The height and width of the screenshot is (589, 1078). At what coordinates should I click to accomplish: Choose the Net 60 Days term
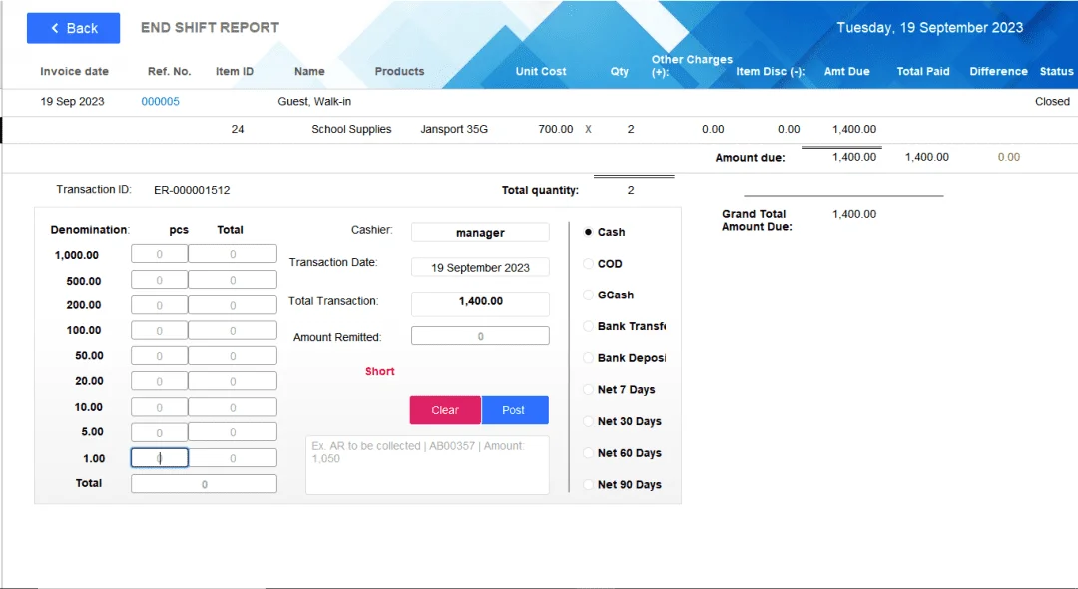pyautogui.click(x=588, y=453)
